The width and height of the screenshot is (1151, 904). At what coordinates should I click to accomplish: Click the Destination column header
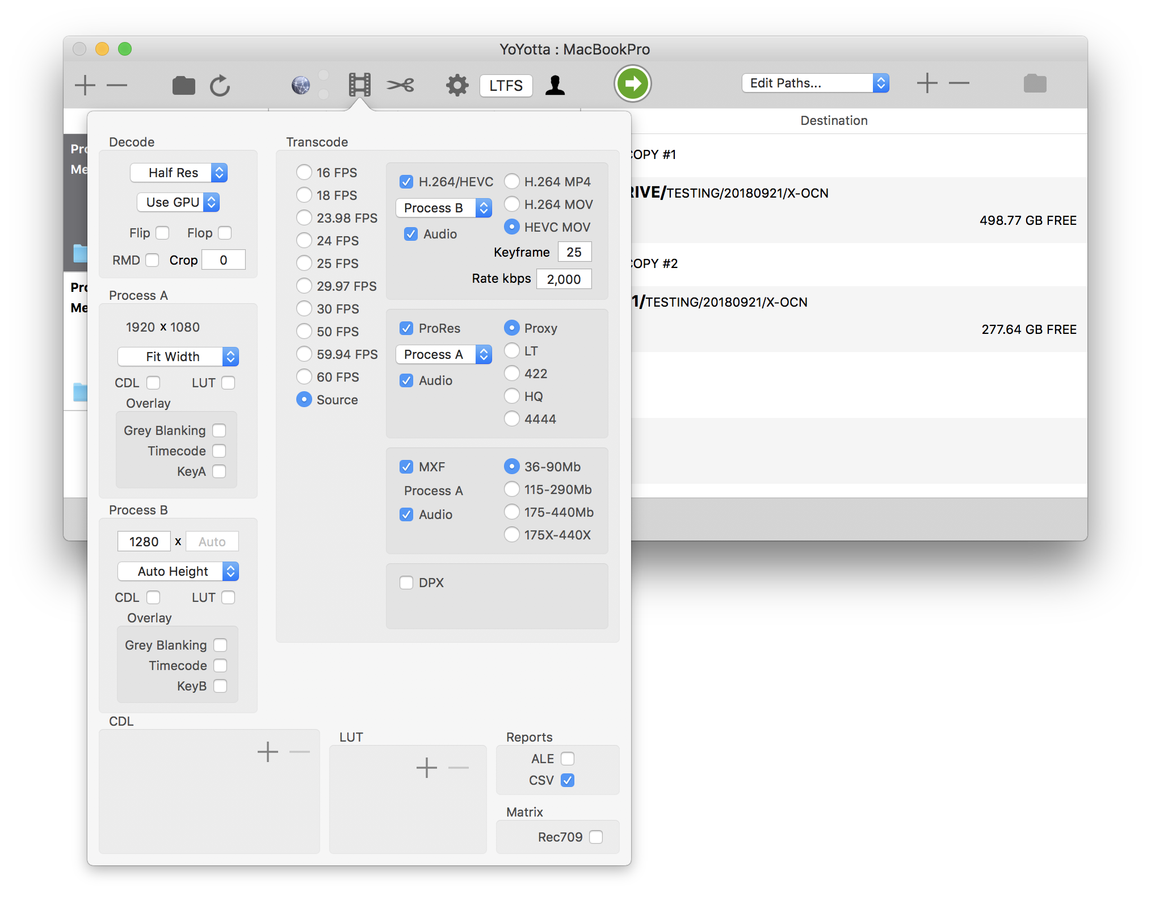point(834,120)
